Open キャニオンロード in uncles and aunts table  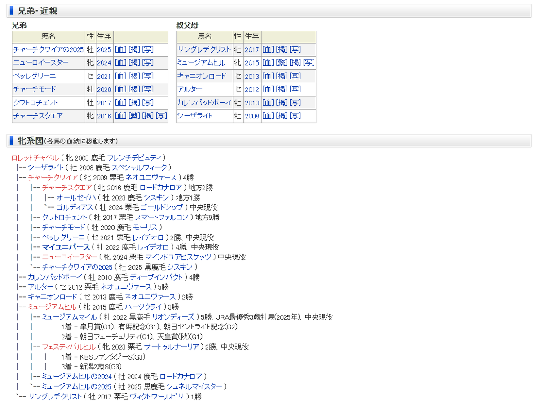tap(202, 76)
